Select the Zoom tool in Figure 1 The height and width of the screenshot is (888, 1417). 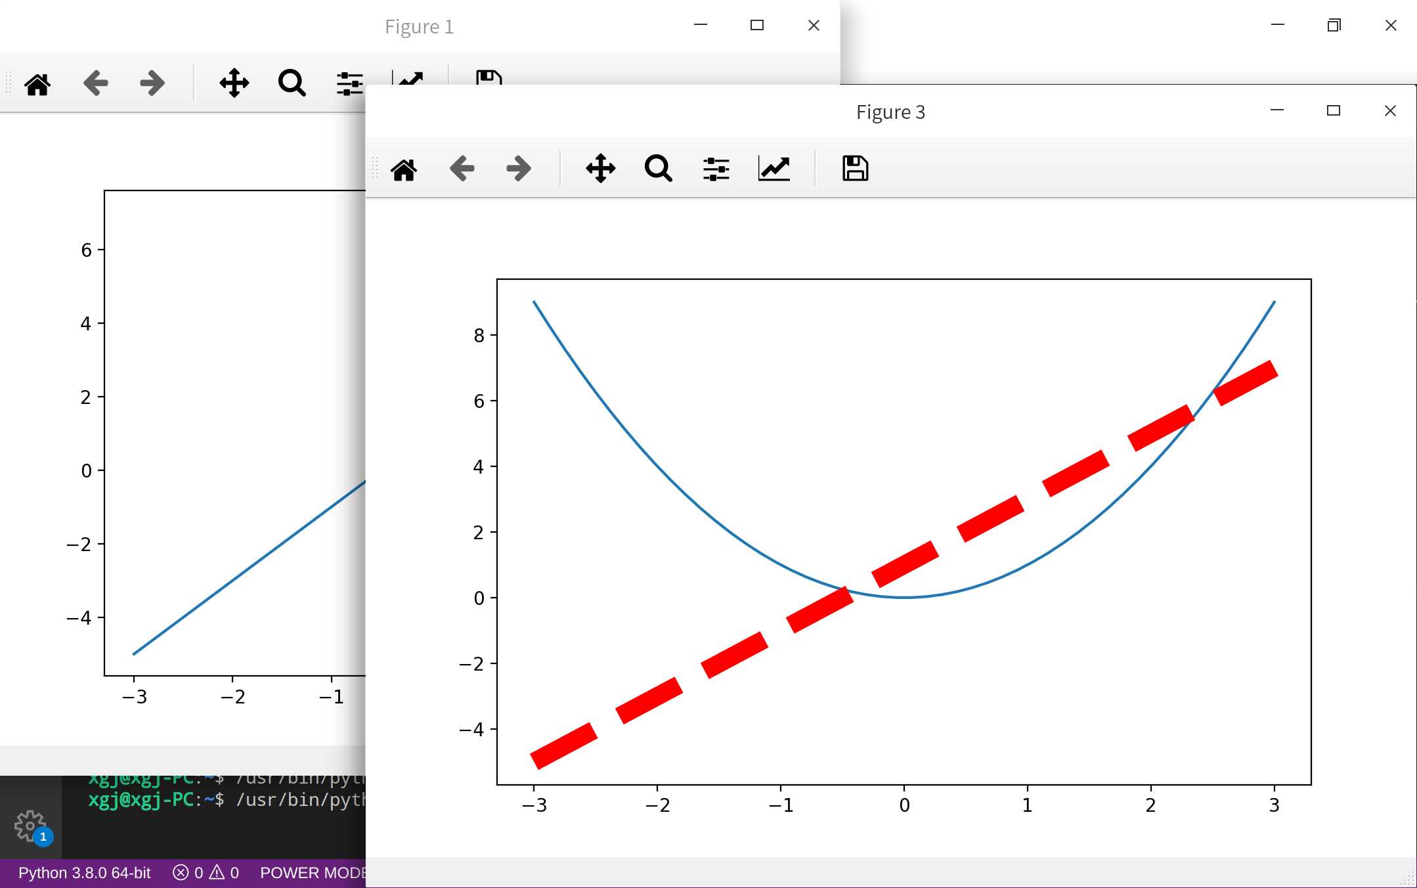(x=292, y=83)
